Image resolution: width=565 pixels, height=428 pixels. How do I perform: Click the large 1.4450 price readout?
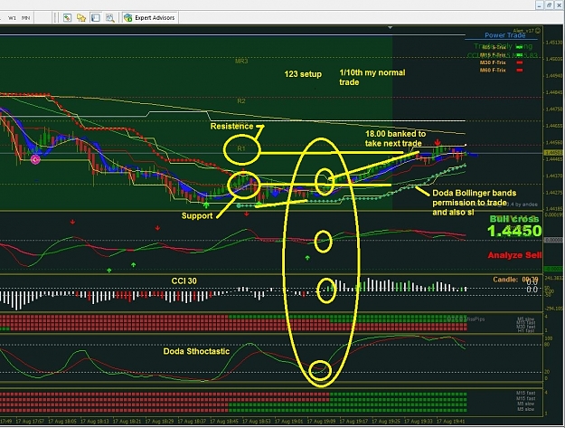[x=514, y=231]
